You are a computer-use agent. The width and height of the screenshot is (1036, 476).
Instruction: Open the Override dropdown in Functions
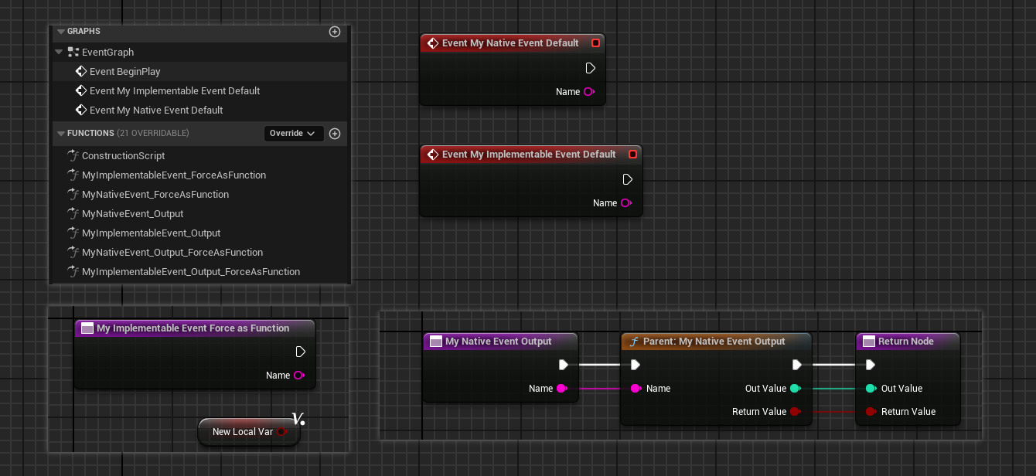(293, 134)
